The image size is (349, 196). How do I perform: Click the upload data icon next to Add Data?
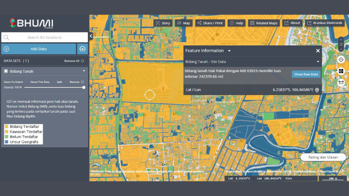click(82, 49)
